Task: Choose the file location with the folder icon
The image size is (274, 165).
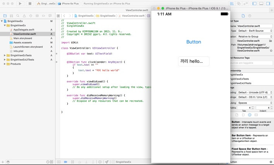Action: click(271, 41)
